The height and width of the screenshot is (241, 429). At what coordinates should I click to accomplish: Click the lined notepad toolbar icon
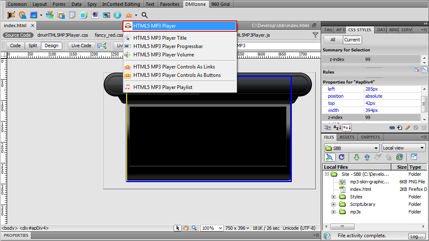pyautogui.click(x=72, y=15)
